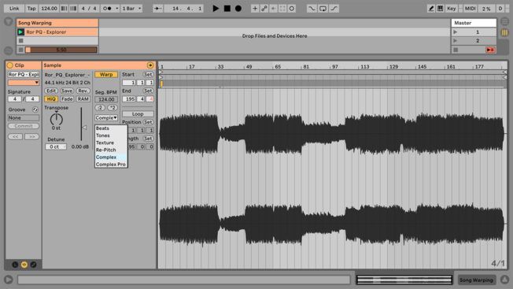Launch Master scene 1

tap(455, 32)
